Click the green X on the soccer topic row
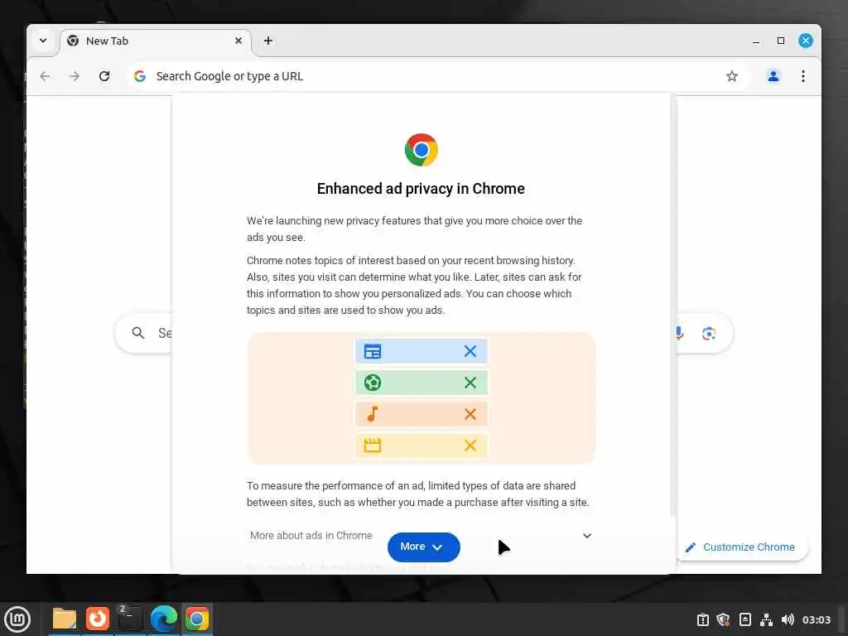Viewport: 848px width, 636px height. point(470,383)
